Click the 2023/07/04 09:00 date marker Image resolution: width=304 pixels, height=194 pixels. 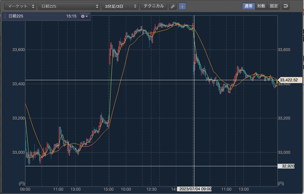pyautogui.click(x=194, y=189)
